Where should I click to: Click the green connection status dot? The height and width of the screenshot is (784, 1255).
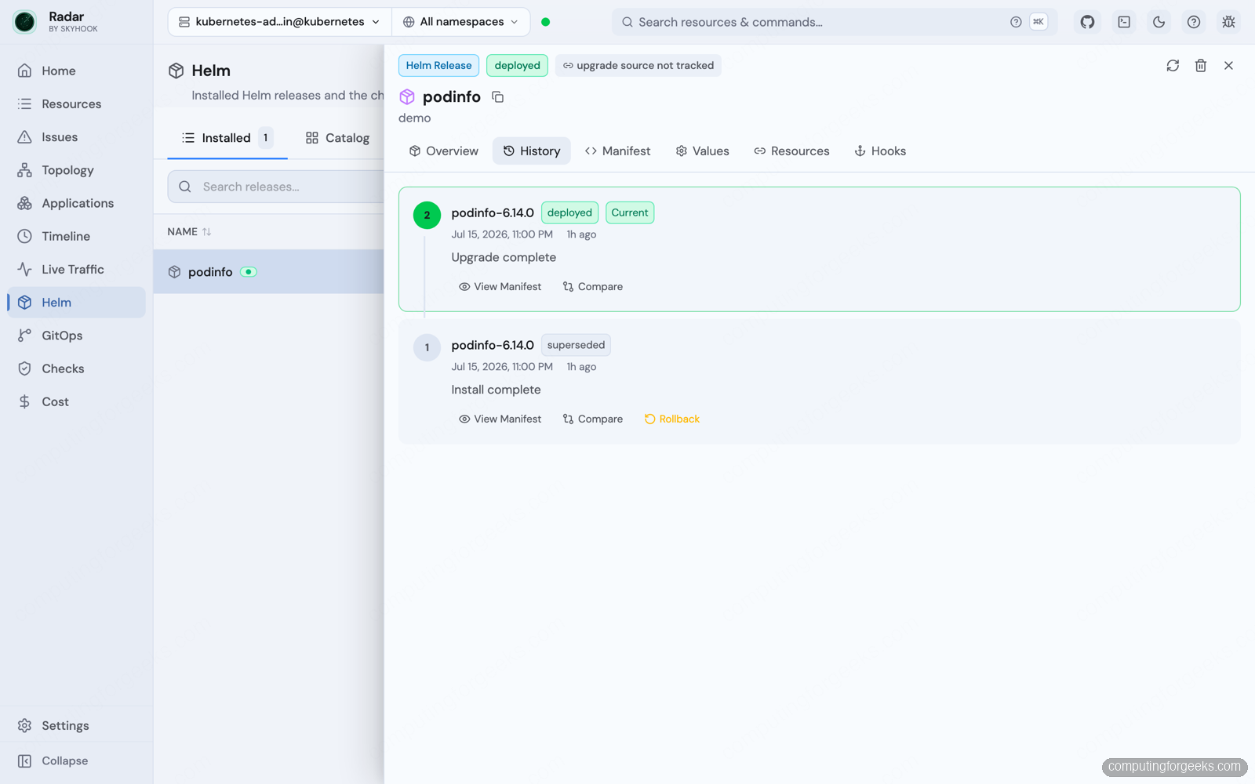(546, 22)
